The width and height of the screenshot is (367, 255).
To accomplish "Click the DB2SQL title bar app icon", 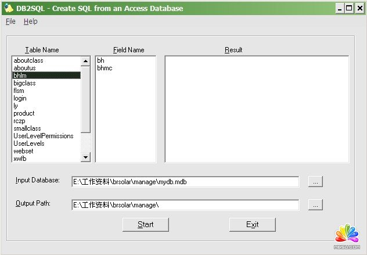I will 8,8.
